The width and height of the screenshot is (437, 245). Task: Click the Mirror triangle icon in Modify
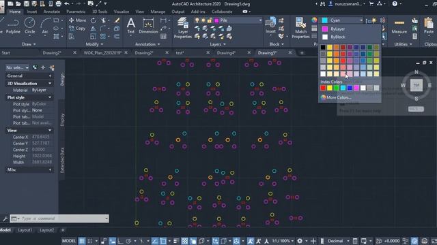93,29
